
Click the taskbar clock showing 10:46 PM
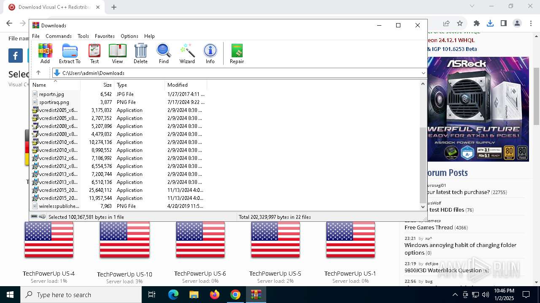pyautogui.click(x=504, y=295)
